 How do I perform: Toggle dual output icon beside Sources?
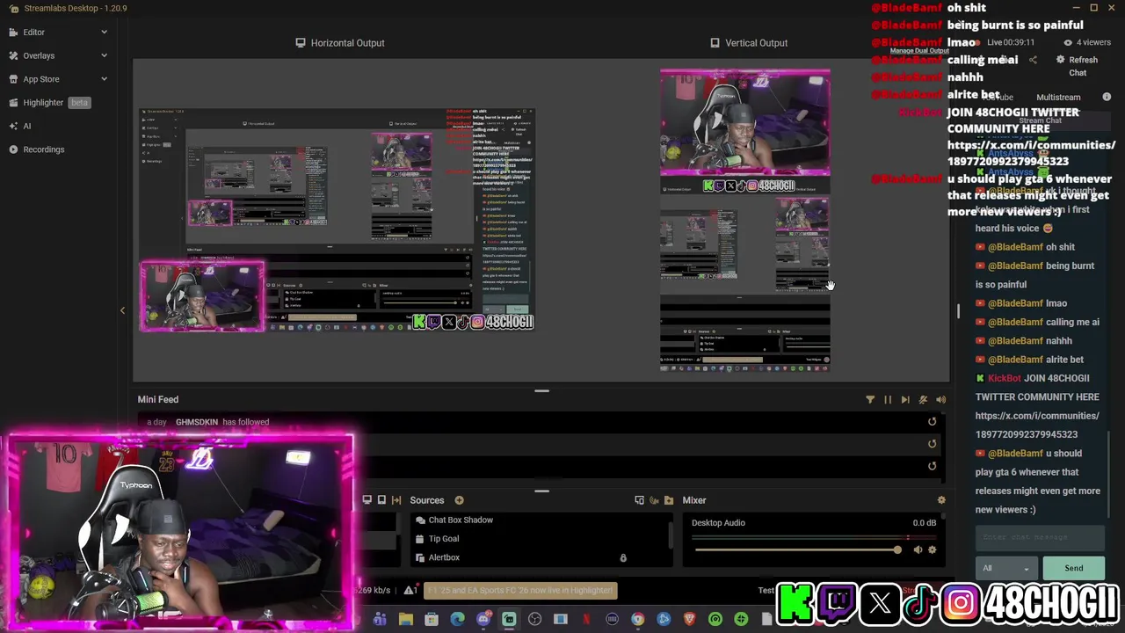tap(396, 500)
